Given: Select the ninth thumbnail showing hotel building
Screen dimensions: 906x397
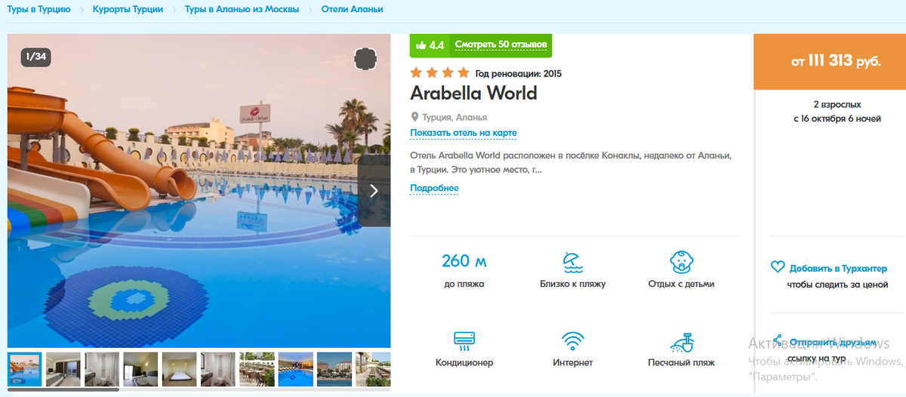Looking at the screenshot, I should pyautogui.click(x=334, y=369).
